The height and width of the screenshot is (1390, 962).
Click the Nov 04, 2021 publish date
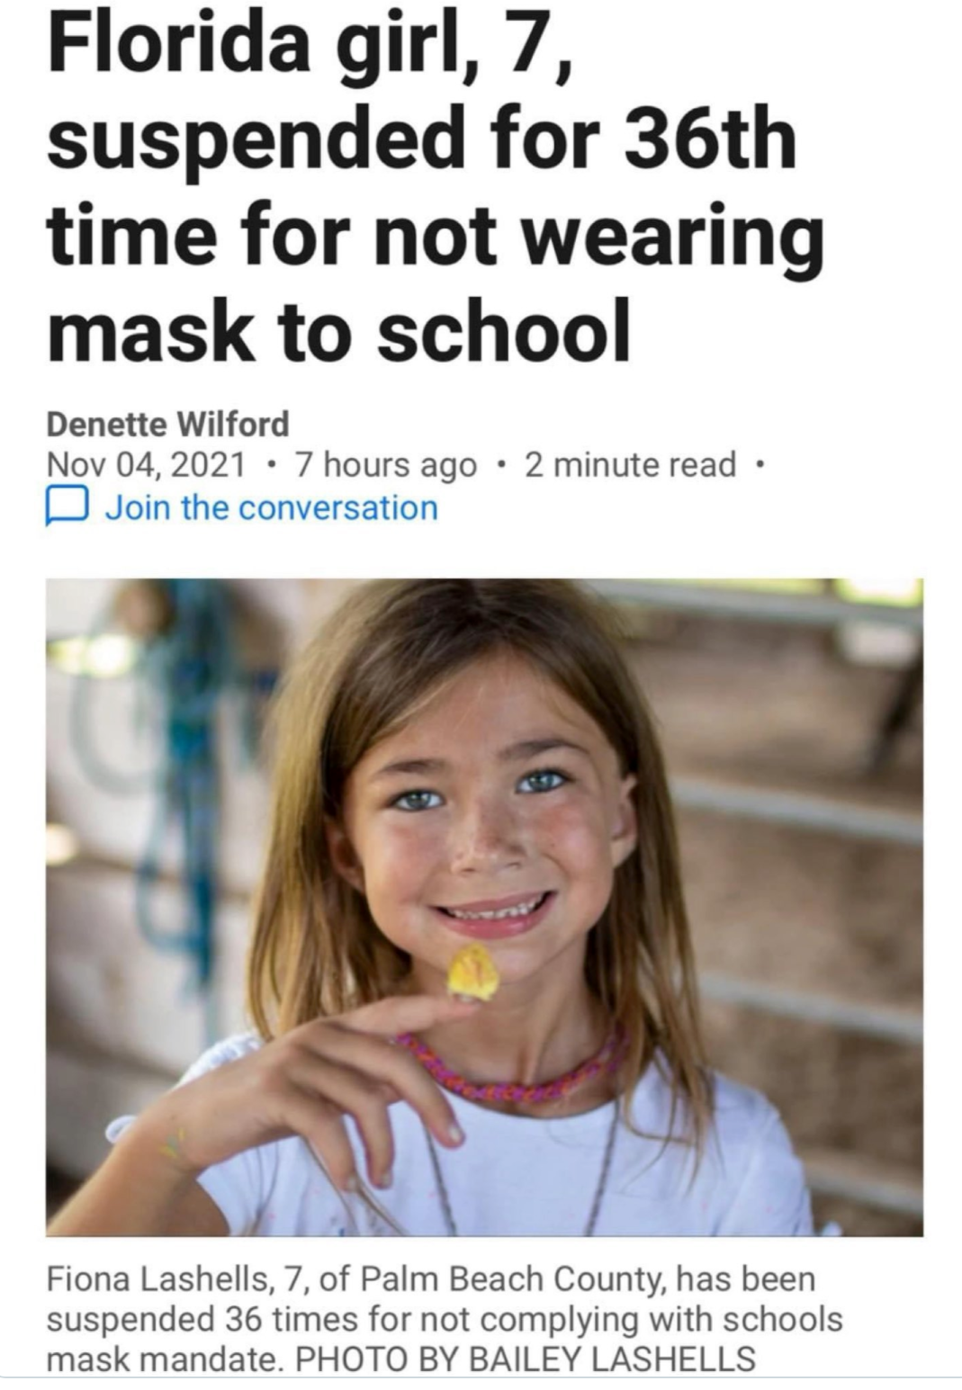tap(146, 464)
